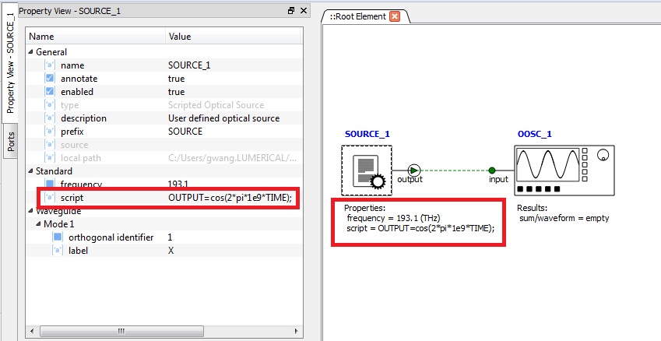
Task: Click the script value field
Action: click(x=230, y=198)
